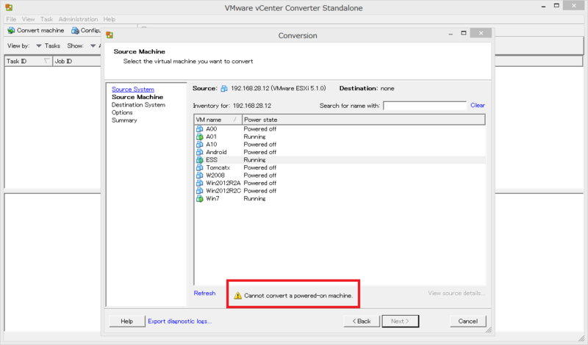Click the A10 VM icon

coord(199,144)
